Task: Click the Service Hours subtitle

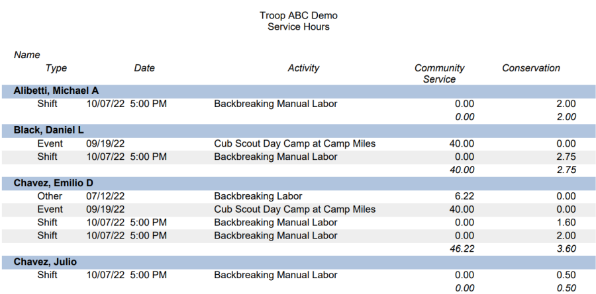Action: pyautogui.click(x=299, y=27)
